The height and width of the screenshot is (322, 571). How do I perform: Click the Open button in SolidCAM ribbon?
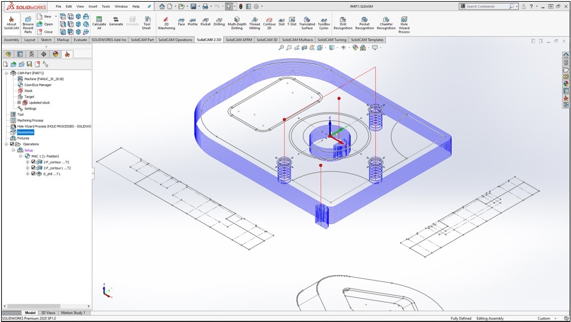(45, 24)
